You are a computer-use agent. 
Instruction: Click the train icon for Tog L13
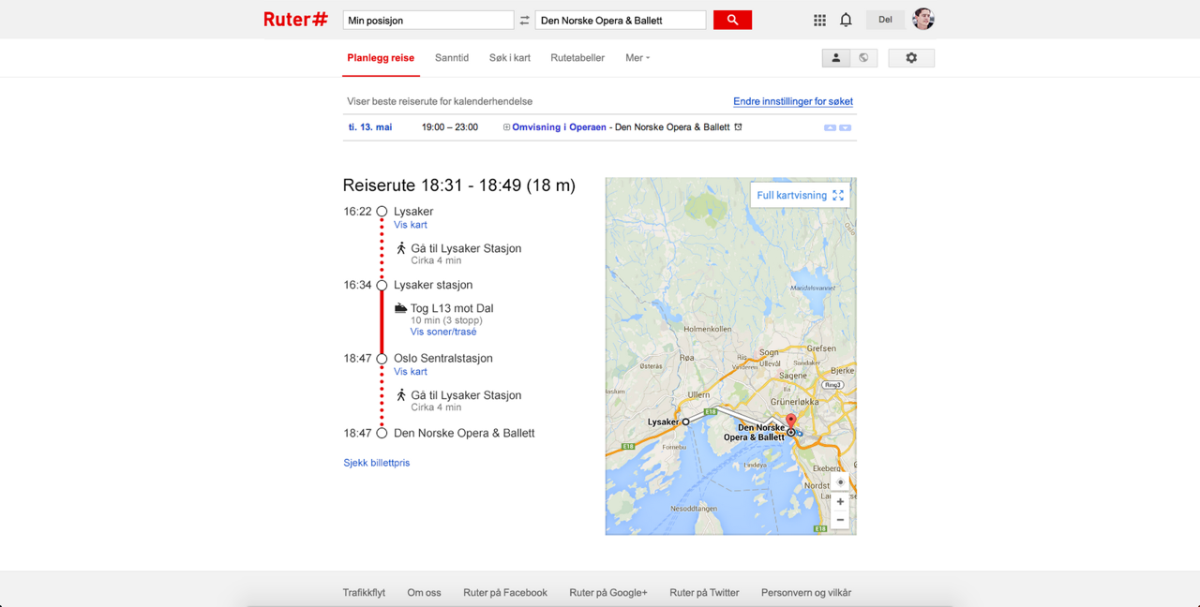click(x=400, y=308)
